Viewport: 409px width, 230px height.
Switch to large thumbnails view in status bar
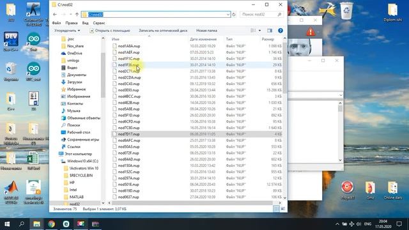283,209
